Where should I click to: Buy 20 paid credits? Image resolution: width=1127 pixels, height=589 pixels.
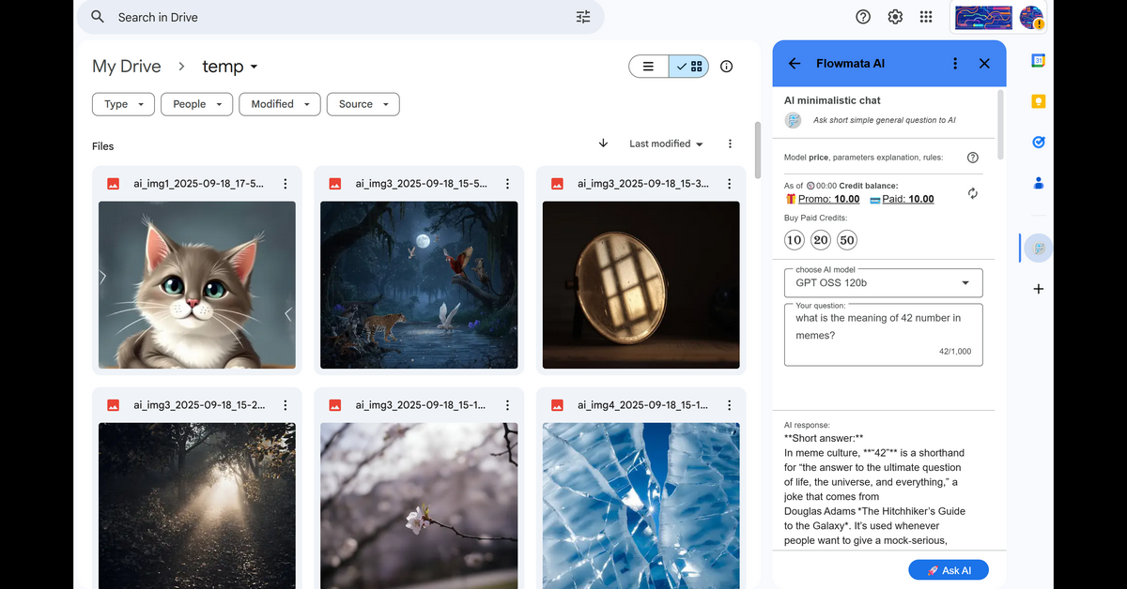tap(821, 240)
